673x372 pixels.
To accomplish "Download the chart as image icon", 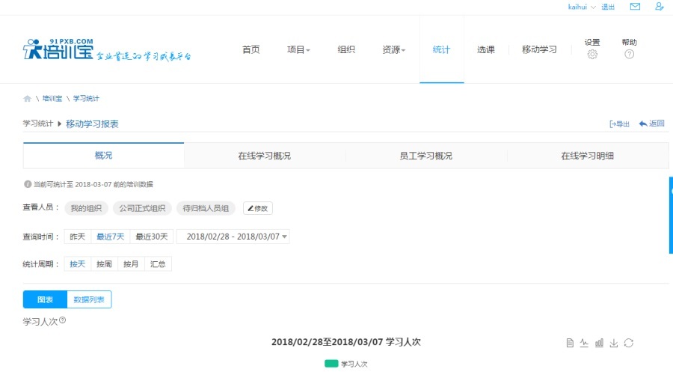I will pos(614,343).
